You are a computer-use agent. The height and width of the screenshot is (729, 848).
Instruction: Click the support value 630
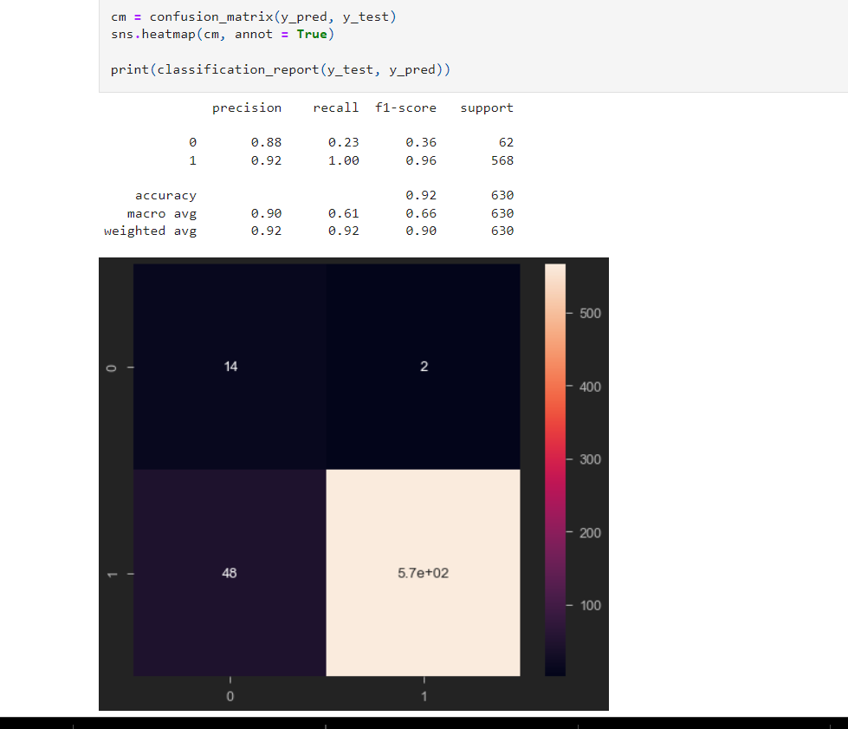[x=503, y=195]
